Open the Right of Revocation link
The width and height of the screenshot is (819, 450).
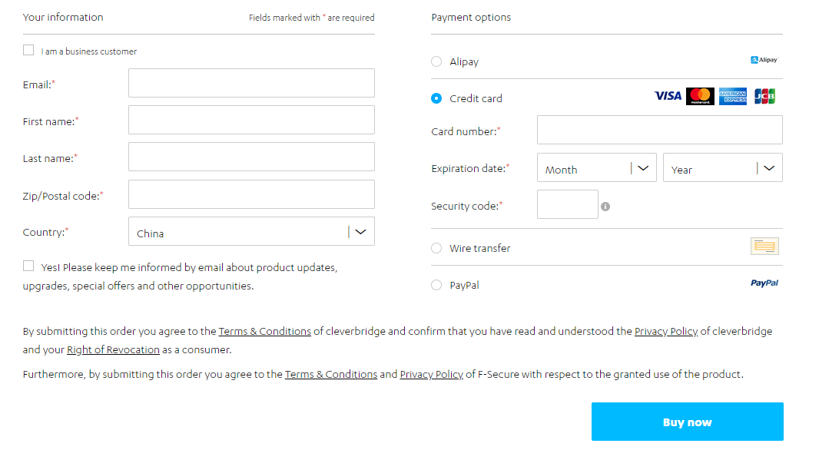[113, 349]
